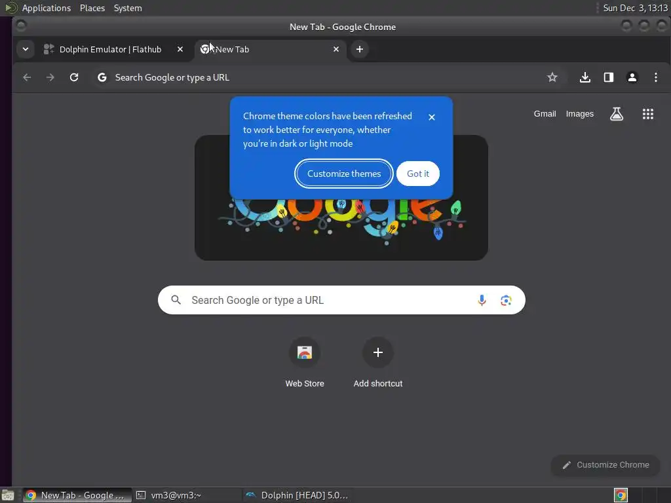
Task: Go back using the browser back arrow
Action: pyautogui.click(x=27, y=77)
